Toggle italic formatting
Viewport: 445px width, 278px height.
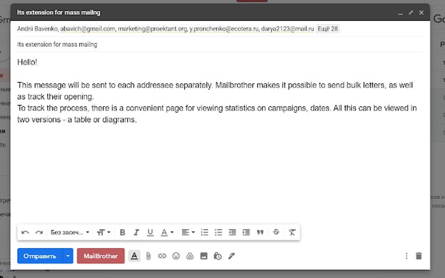click(136, 232)
